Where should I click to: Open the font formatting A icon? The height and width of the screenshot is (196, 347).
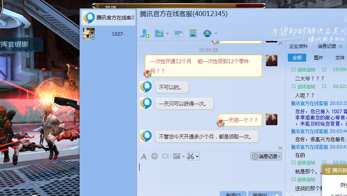pos(144,156)
